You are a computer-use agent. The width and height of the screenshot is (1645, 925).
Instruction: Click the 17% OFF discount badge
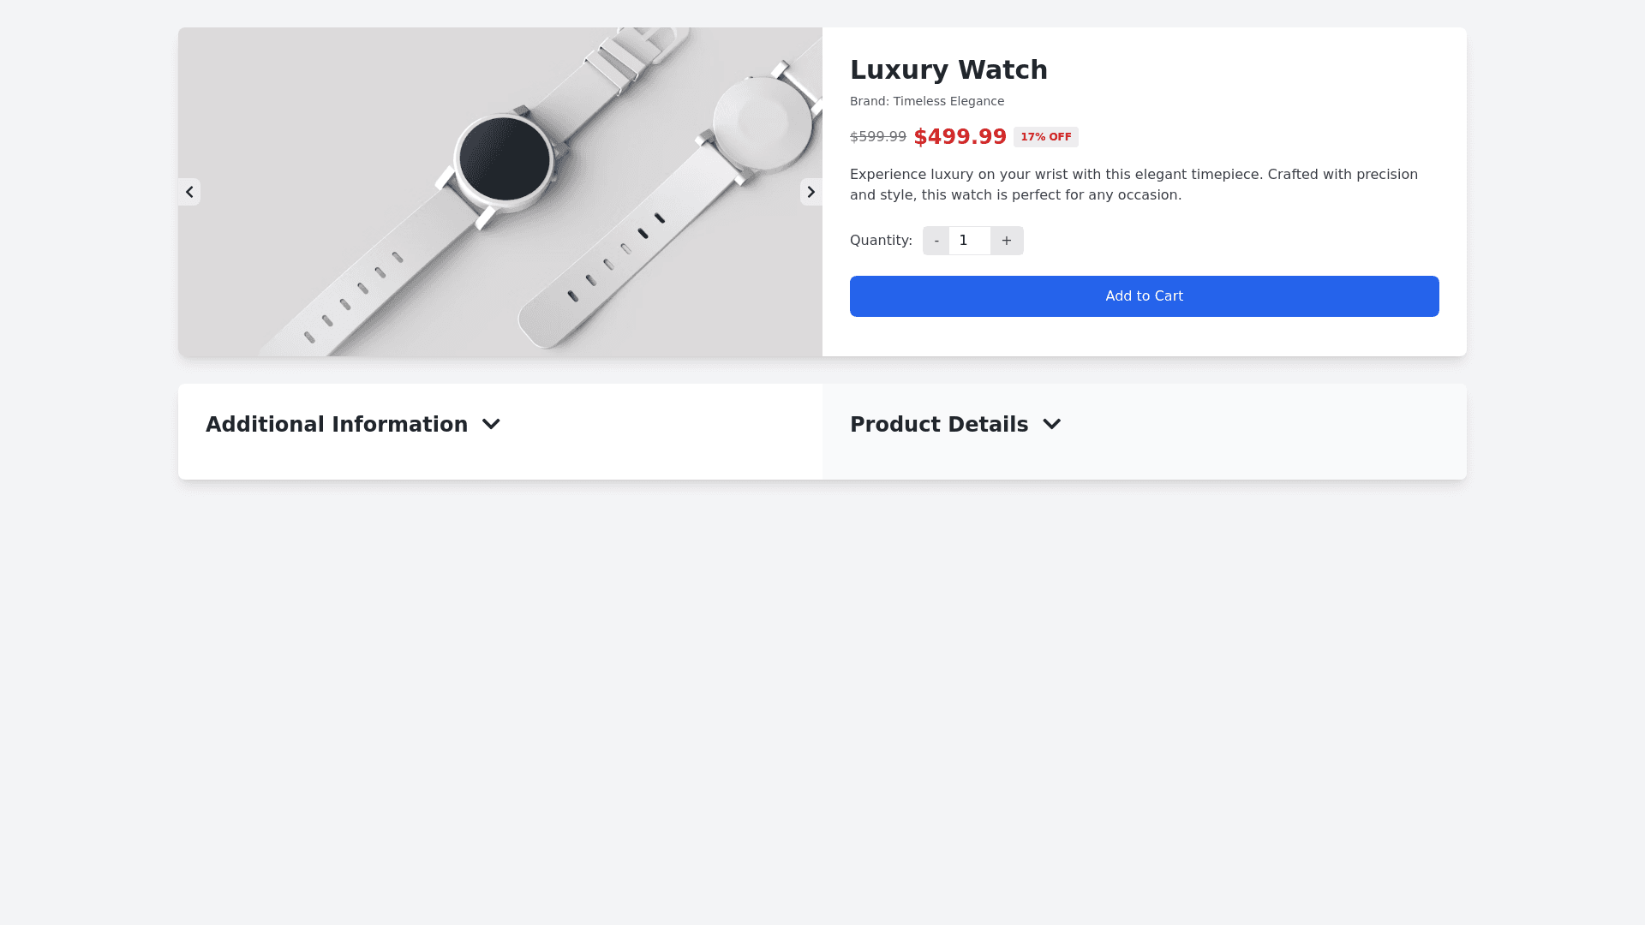coord(1045,137)
